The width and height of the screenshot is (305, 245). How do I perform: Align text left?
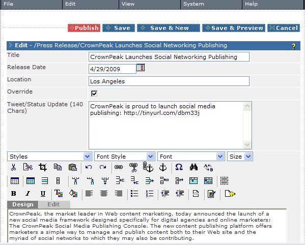coord(89,193)
